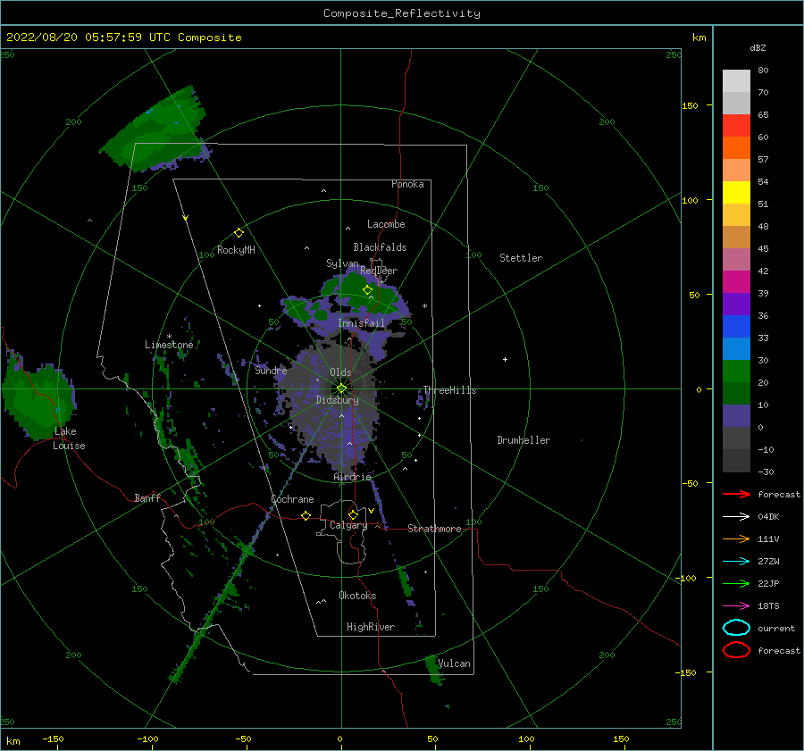Select the magenta 39 dBZ swatch
Screen dimensions: 804x751
coord(736,282)
